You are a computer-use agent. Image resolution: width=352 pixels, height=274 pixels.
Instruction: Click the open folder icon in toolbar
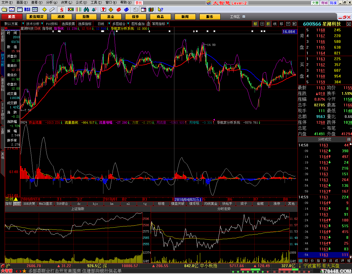click(x=4, y=10)
